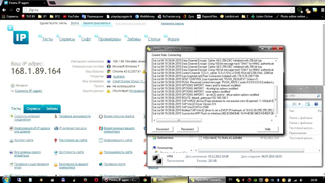
Task: Click the Explorer help question mark icon
Action: [316, 104]
